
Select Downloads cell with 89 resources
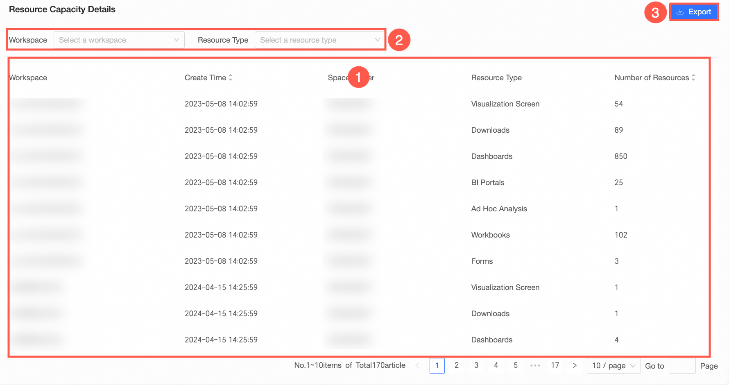[x=490, y=130]
